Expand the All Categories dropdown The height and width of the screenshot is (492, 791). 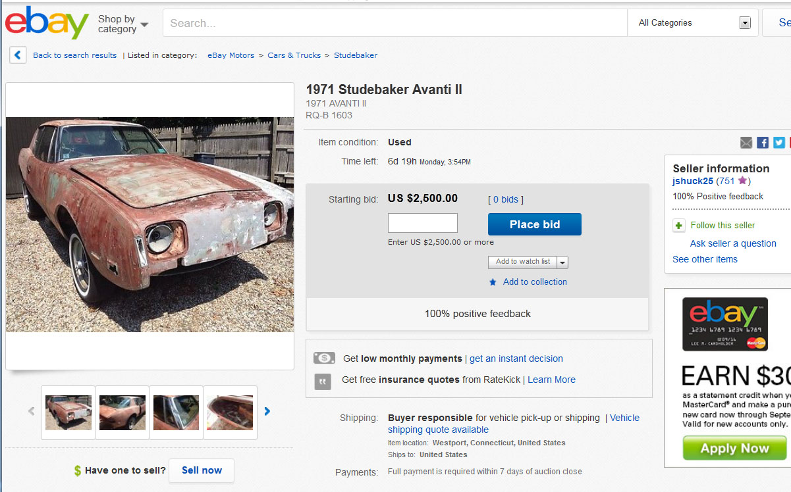tap(745, 23)
